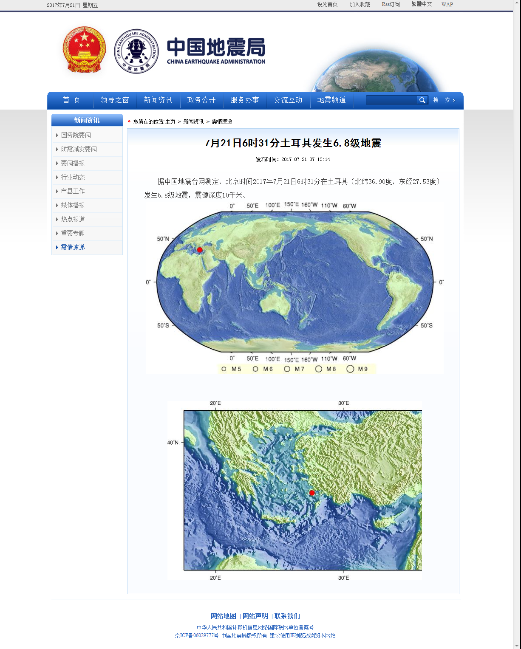Select the M5 magnitude circle in the legend
Viewport: 521px width, 649px height.
(225, 369)
